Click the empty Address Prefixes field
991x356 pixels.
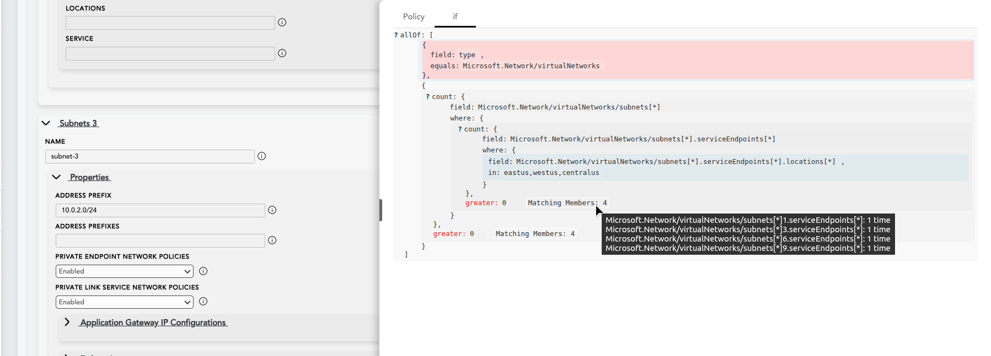pyautogui.click(x=160, y=240)
